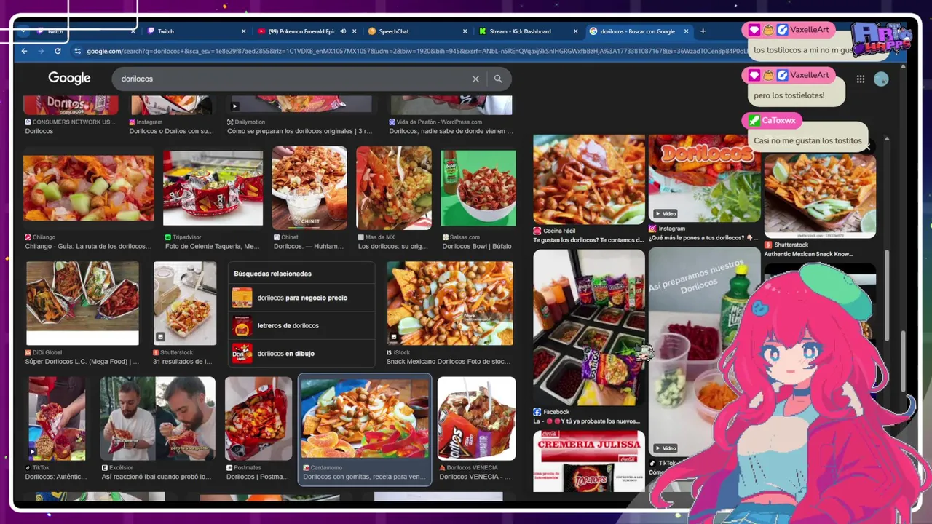Open Dailymotion 'Cómo se preparan los dorilocos' result

click(299, 131)
